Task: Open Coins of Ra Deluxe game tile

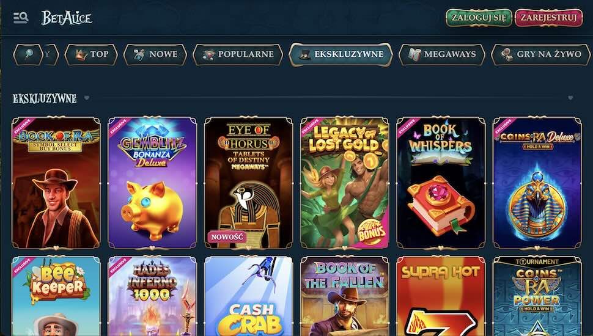Action: [x=537, y=183]
